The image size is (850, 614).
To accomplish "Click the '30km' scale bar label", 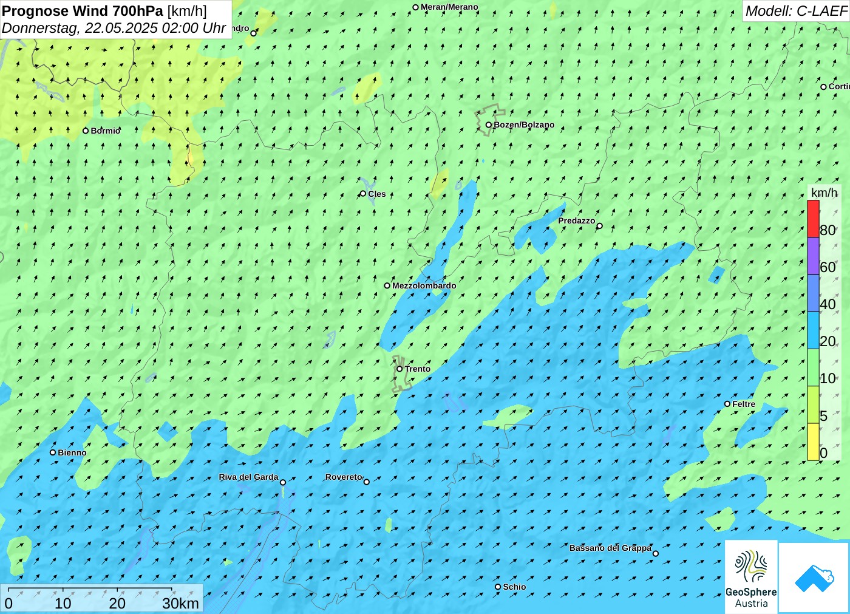I will [180, 603].
